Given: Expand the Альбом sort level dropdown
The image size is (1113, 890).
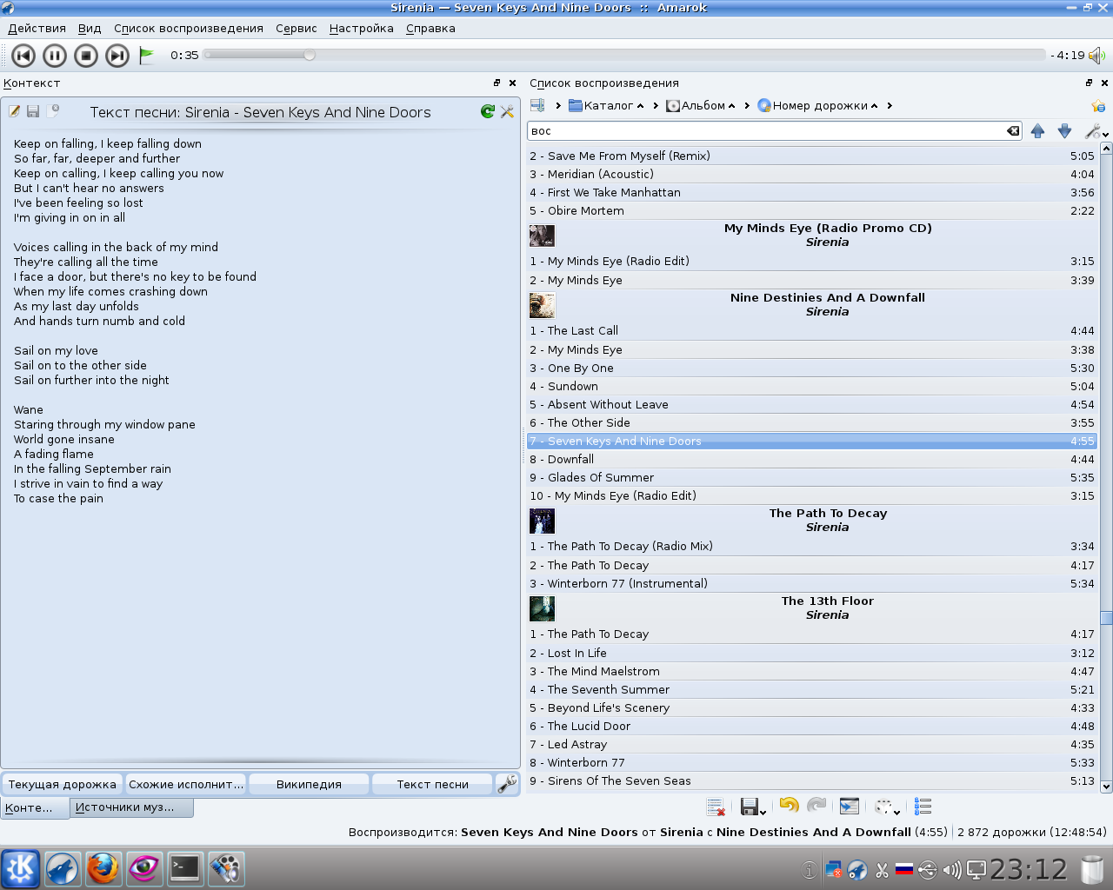Looking at the screenshot, I should (x=732, y=106).
